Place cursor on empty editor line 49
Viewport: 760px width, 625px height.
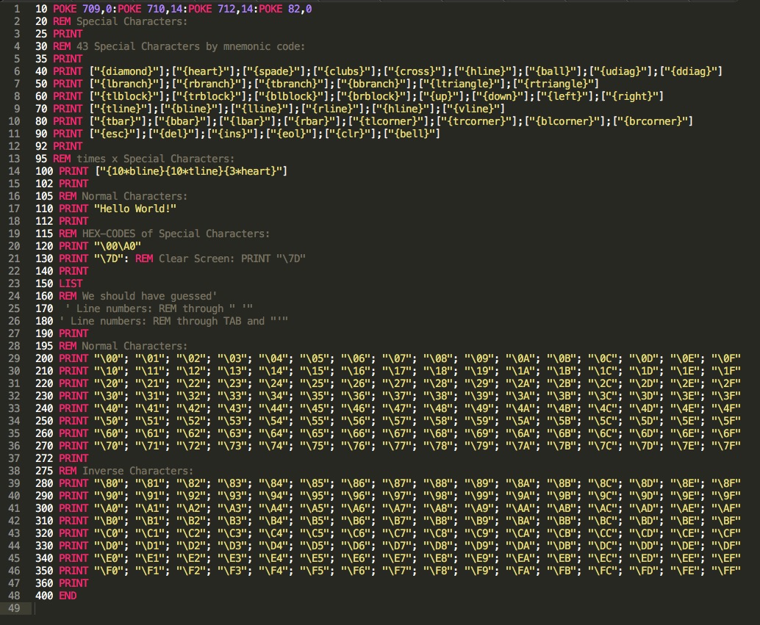pos(221,608)
